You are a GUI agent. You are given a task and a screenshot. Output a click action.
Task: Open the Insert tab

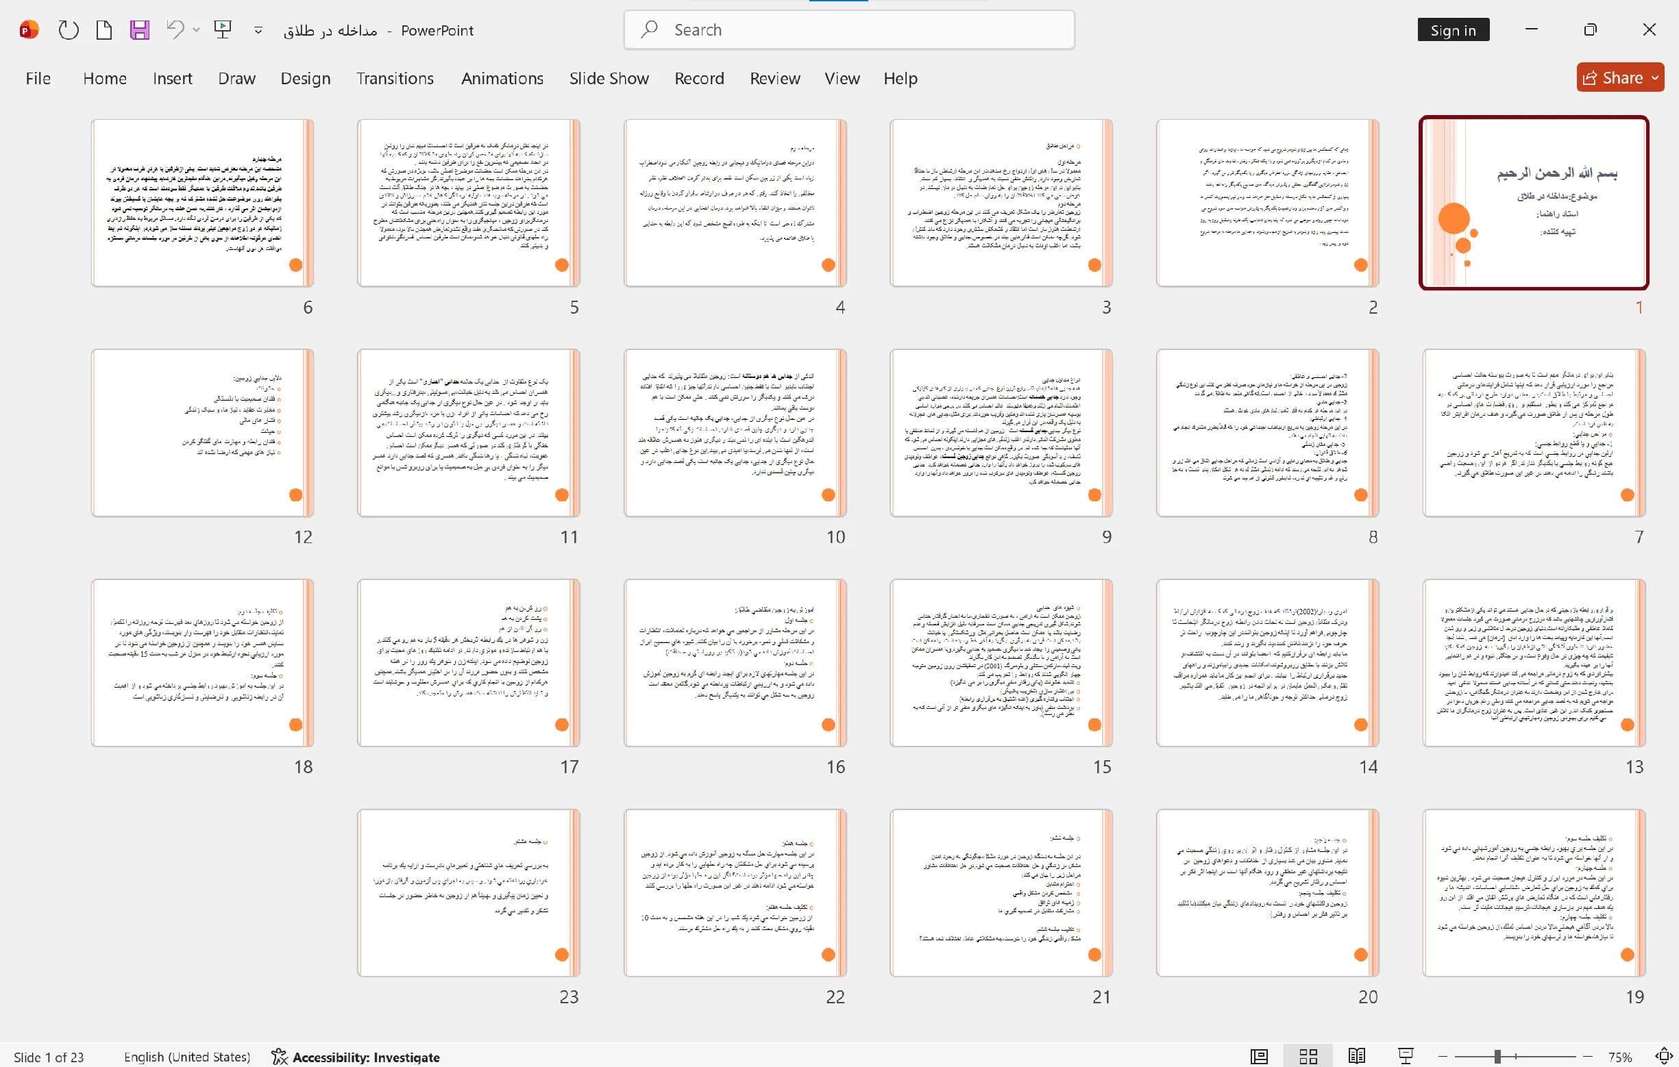pos(172,78)
